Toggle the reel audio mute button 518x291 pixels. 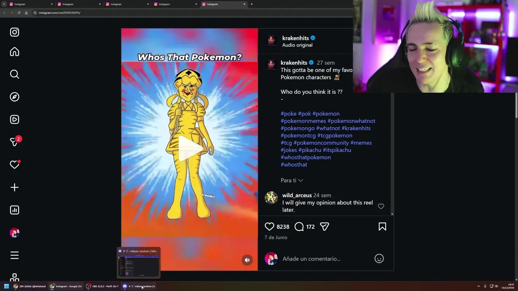coord(247,260)
